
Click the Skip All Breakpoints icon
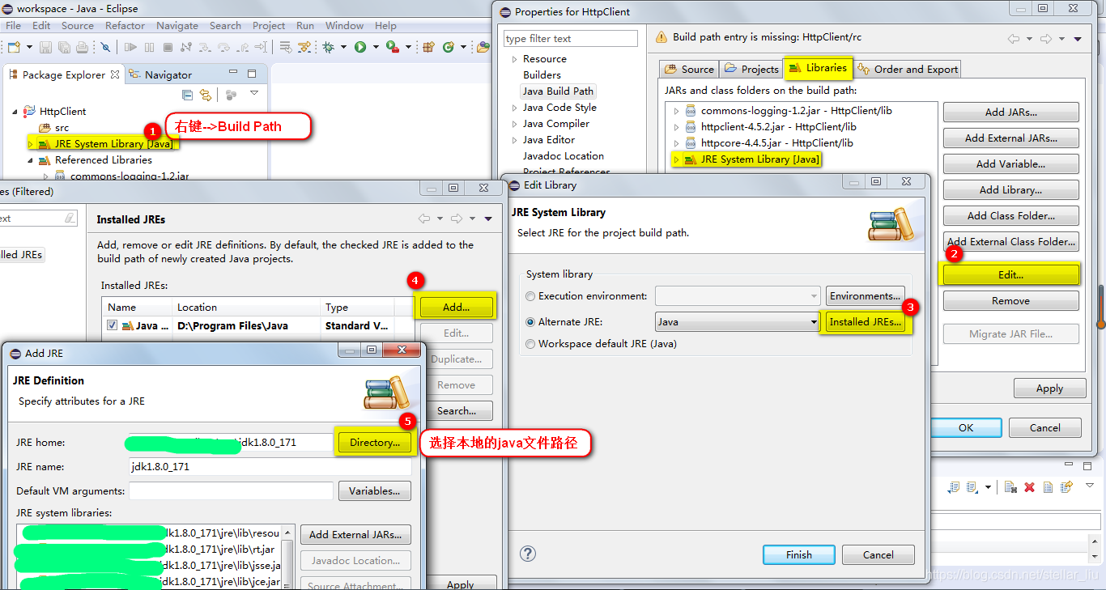pos(105,47)
